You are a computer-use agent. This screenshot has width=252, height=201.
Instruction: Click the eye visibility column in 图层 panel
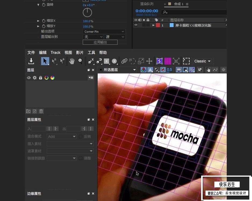[29, 78]
